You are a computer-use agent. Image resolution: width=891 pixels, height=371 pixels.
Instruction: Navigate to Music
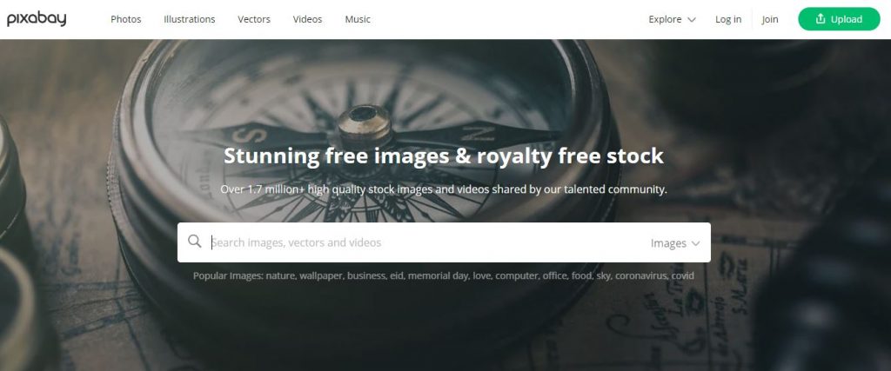click(358, 19)
